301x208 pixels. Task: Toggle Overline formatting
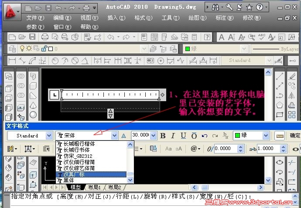[194, 136]
